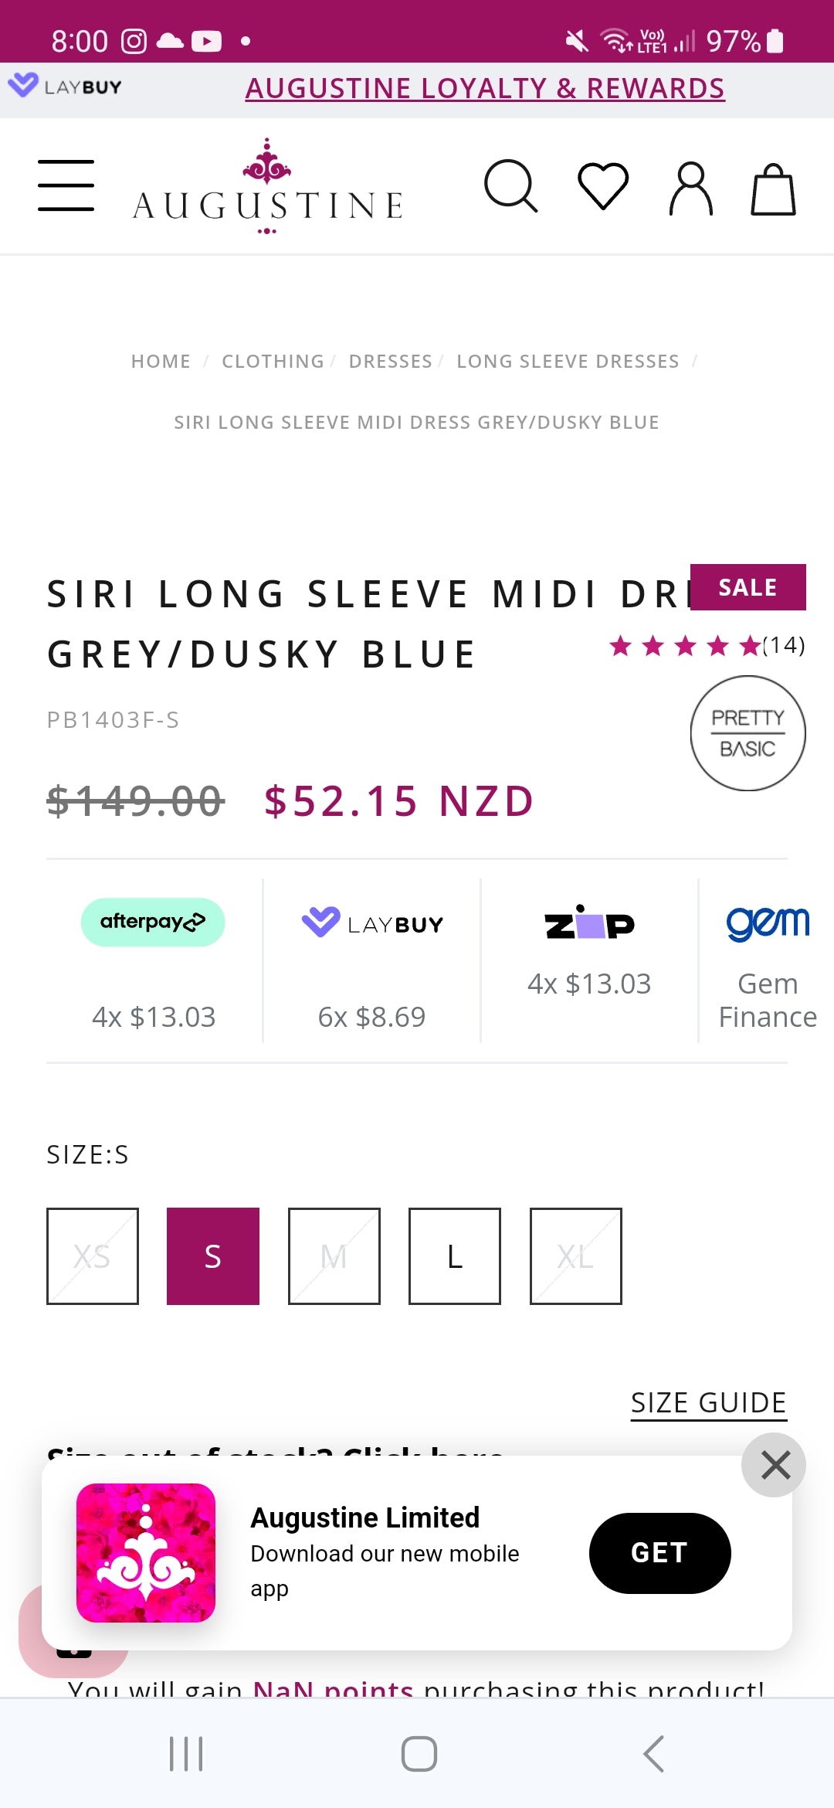View the 14 star-rating reviews
834x1808 pixels.
tap(707, 646)
